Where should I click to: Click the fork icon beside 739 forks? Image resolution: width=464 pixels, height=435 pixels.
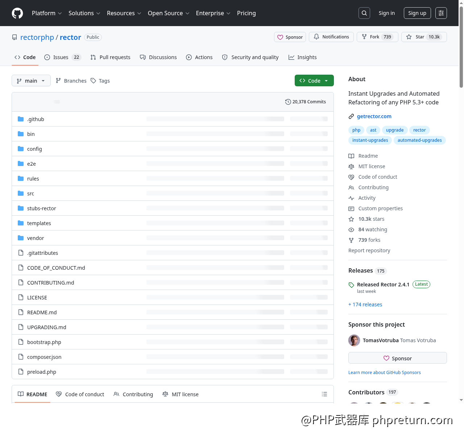pyautogui.click(x=351, y=240)
